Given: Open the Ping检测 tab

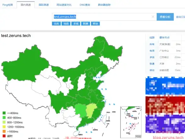Looking at the screenshot, I should pyautogui.click(x=8, y=5).
